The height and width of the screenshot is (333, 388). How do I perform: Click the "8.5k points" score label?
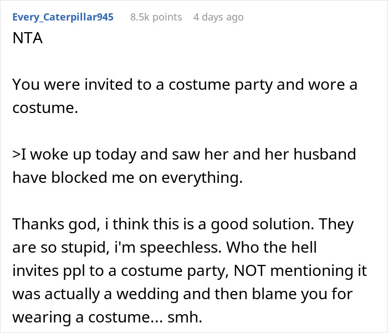coord(156,17)
